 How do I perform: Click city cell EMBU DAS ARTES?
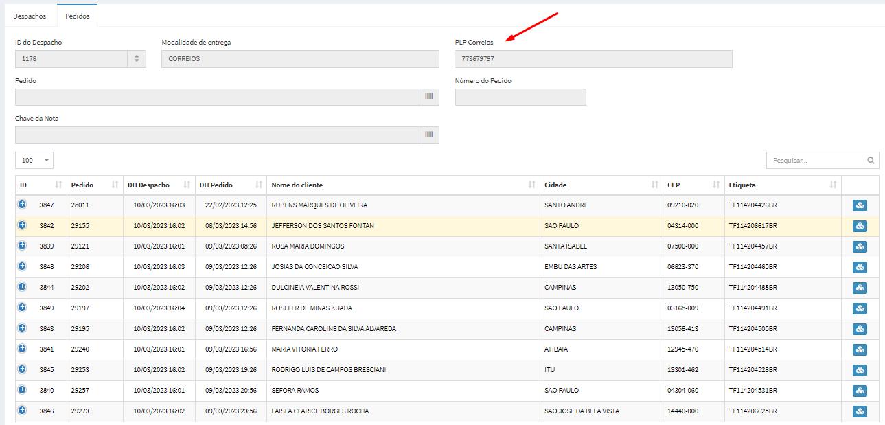(x=571, y=267)
